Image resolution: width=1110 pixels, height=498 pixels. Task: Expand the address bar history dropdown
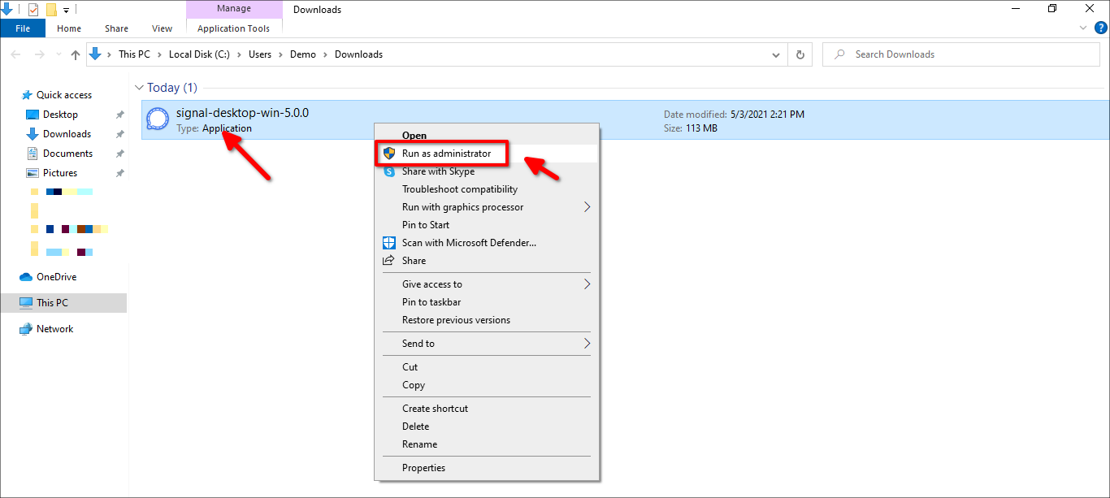[x=776, y=54]
